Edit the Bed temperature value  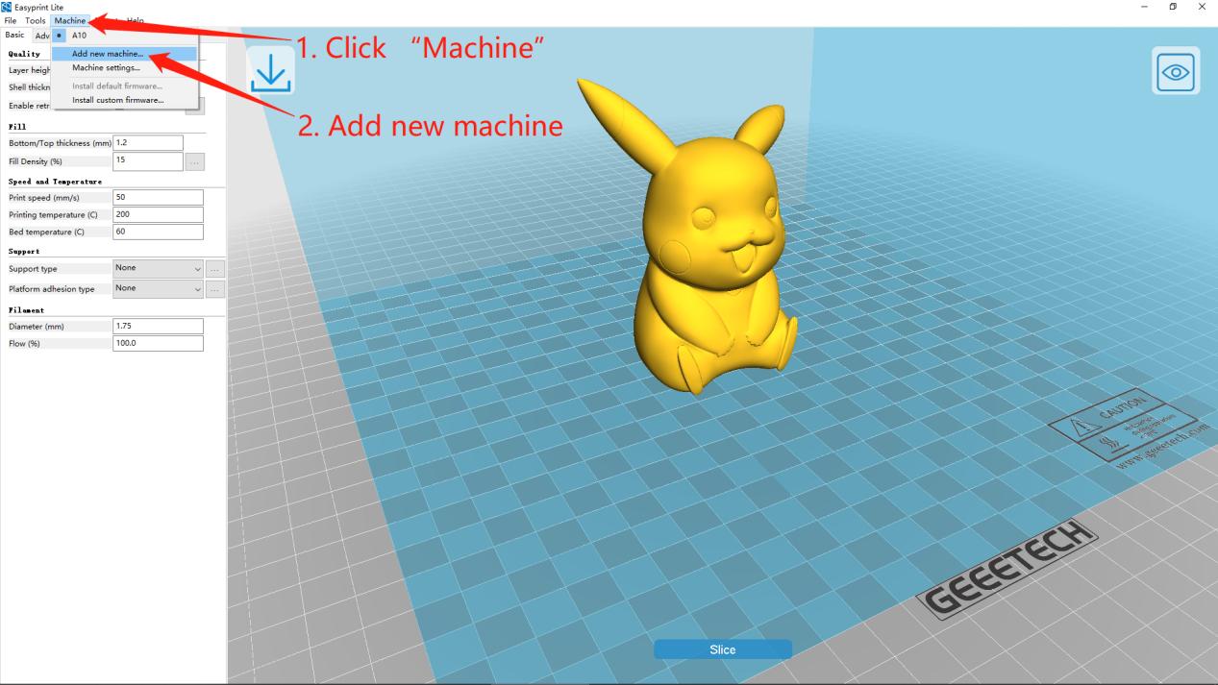pos(158,231)
